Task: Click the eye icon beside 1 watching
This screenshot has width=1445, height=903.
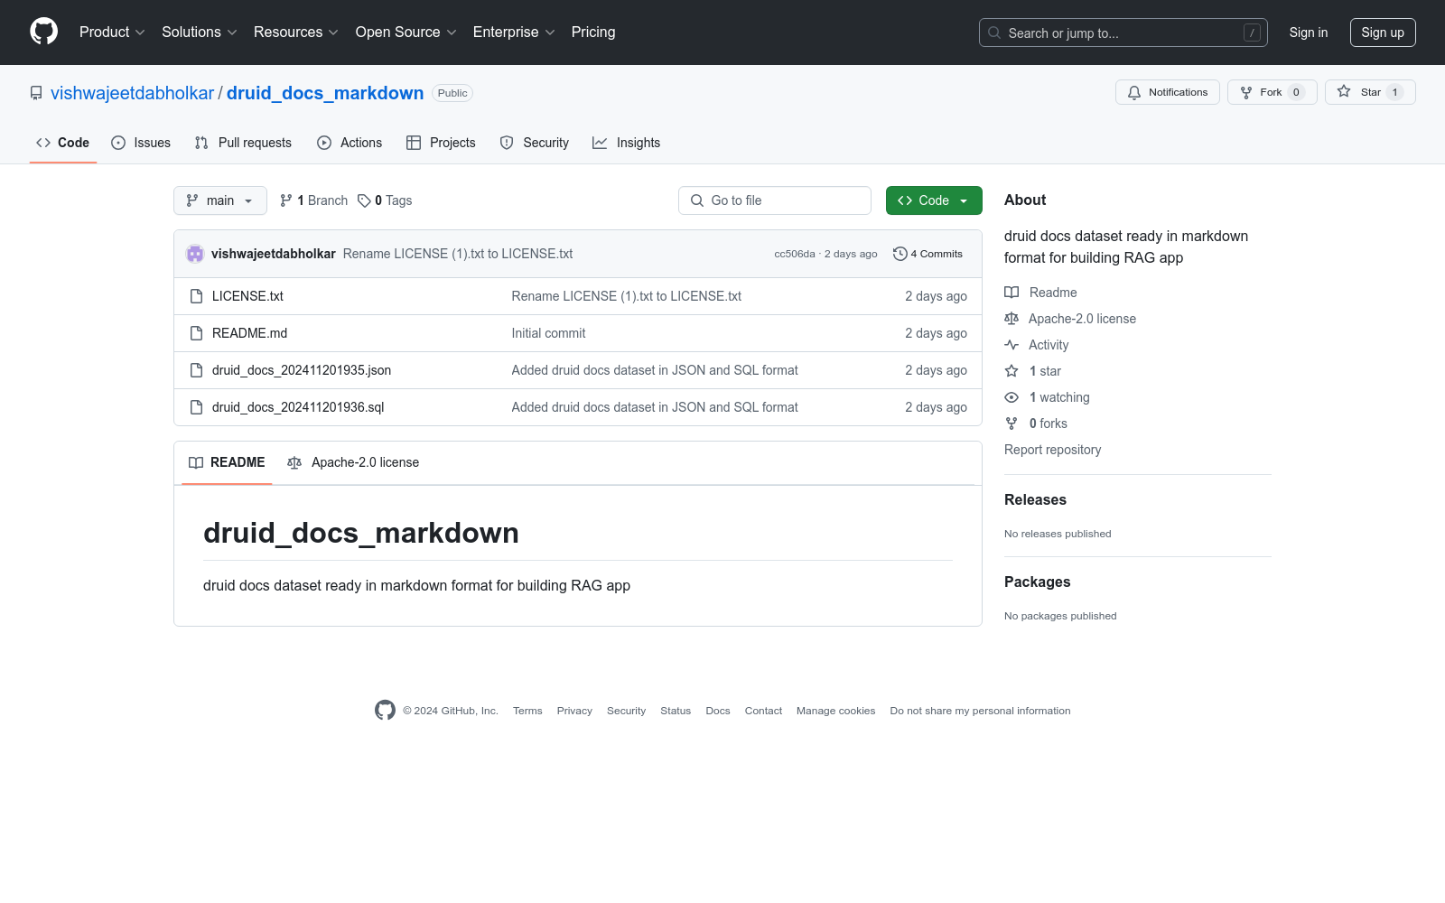Action: click(1011, 397)
